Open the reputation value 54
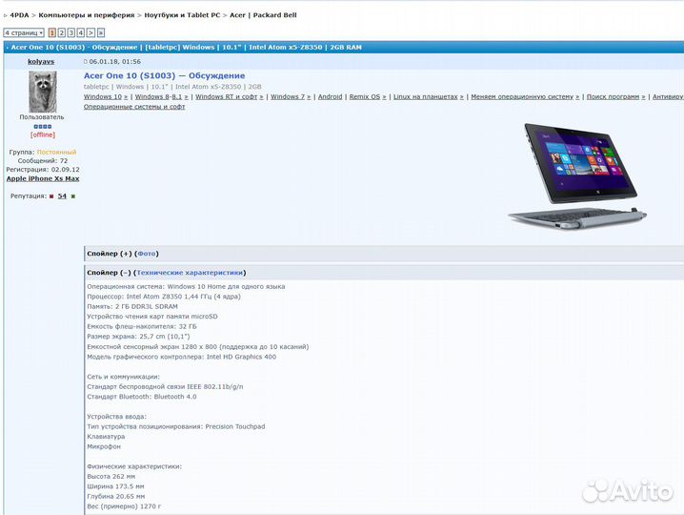Image resolution: width=684 pixels, height=515 pixels. (62, 196)
